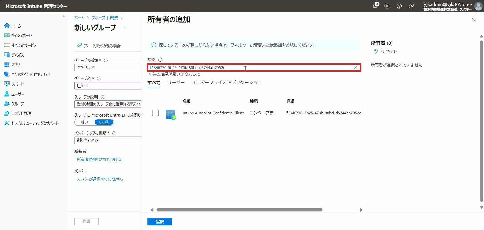The width and height of the screenshot is (484, 230).
Task: Click the グループ | 概要 breadcrumb link
Action: pyautogui.click(x=105, y=18)
